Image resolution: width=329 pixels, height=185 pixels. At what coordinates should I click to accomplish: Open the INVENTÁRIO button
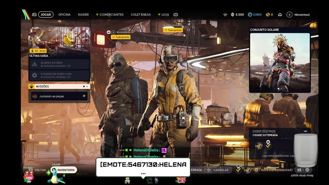point(63,170)
